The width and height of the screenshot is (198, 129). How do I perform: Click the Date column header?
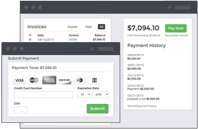coord(41,35)
